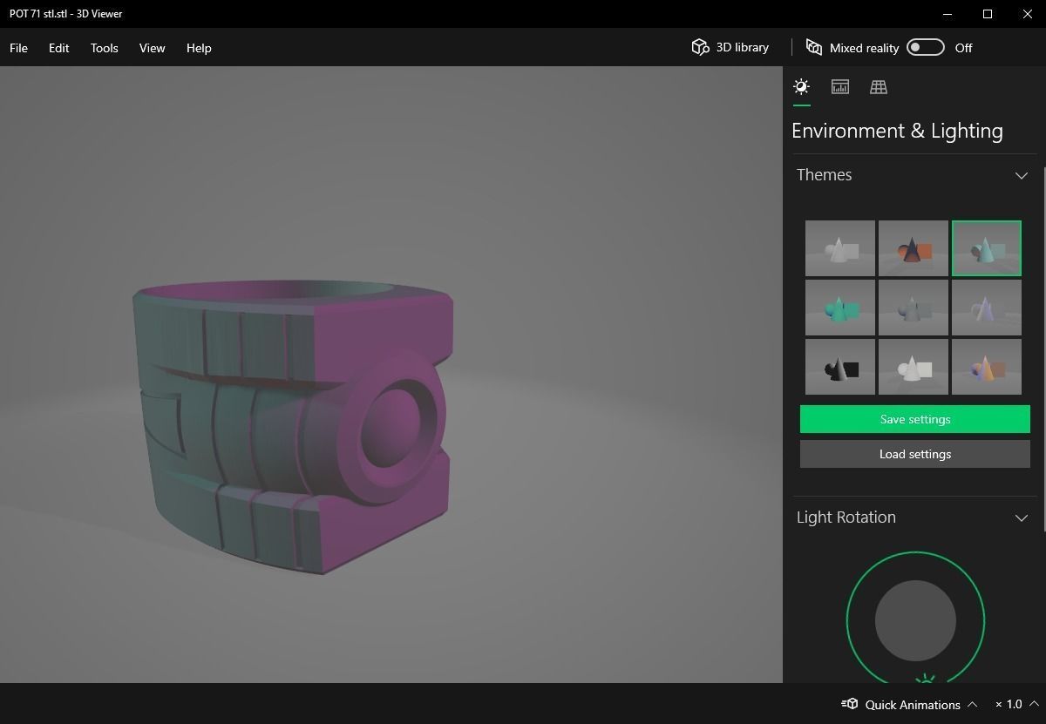1046x724 pixels.
Task: Open the File menu
Action: coord(18,48)
